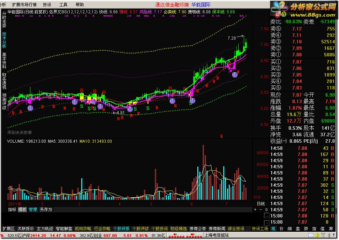Open 资讯工场 bottom tab

point(260,229)
